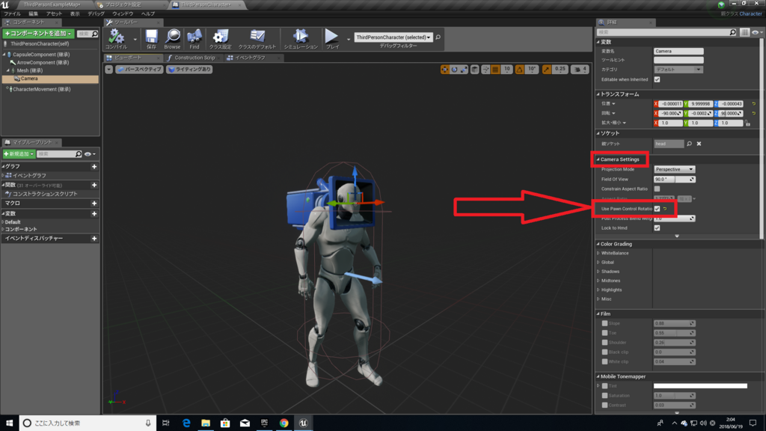Open the ThirdPersonCharacter debug filter dropdown
Image resolution: width=766 pixels, height=431 pixels.
tap(393, 37)
